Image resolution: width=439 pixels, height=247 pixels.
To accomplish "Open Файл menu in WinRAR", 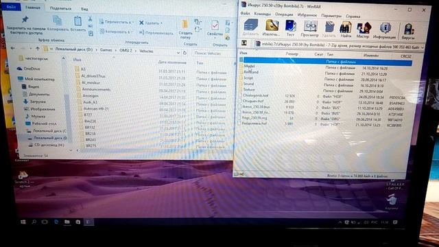I will tap(245, 13).
